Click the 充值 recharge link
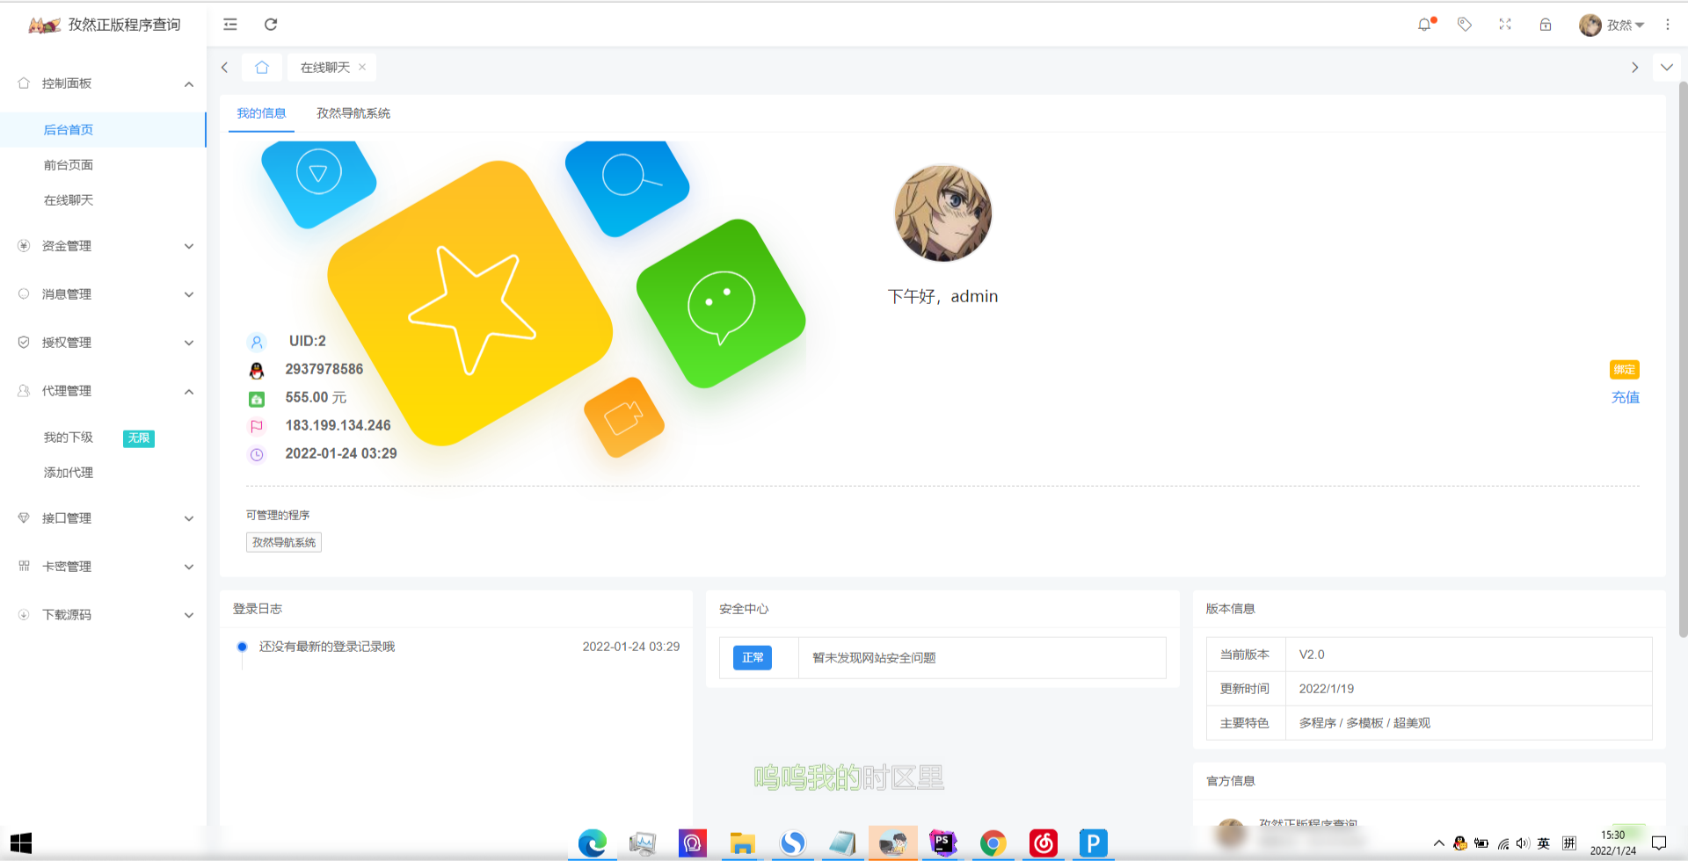Viewport: 1688px width, 861px height. click(1625, 397)
